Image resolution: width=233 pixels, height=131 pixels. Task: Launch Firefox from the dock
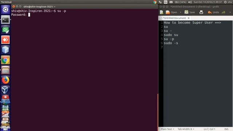pyautogui.click(x=5, y=80)
